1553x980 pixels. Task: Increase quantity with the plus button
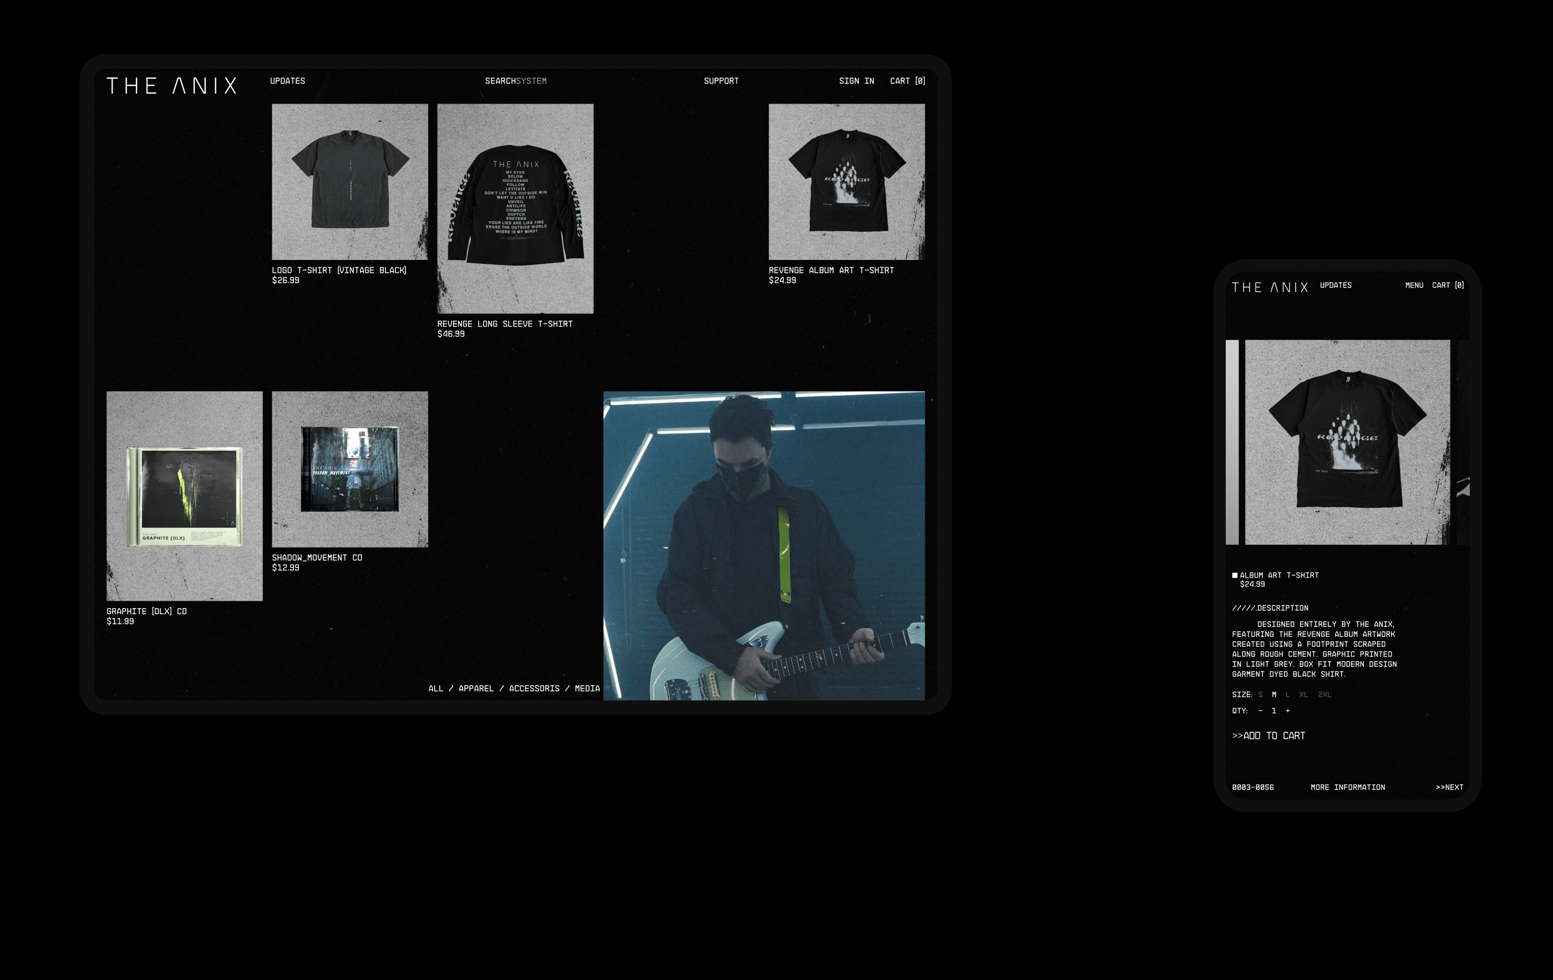[1287, 711]
